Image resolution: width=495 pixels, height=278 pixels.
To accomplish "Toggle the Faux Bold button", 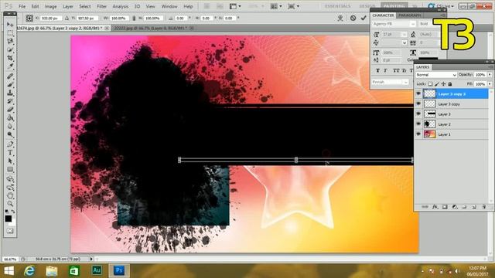I will (378, 70).
